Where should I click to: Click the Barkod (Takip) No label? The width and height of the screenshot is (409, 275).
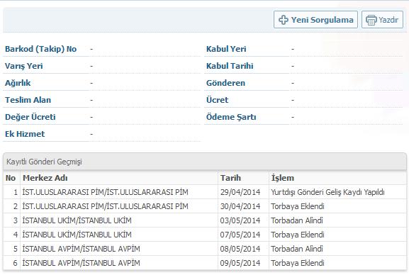tap(40, 49)
